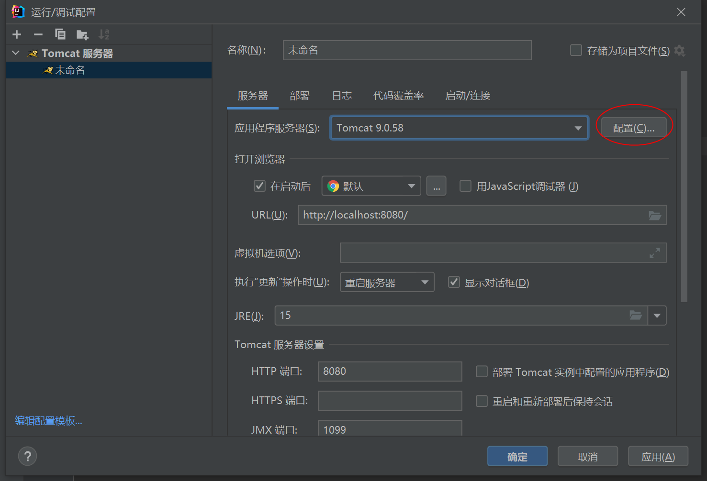The image size is (707, 481).
Task: Click the 配置(C)... button
Action: 634,128
